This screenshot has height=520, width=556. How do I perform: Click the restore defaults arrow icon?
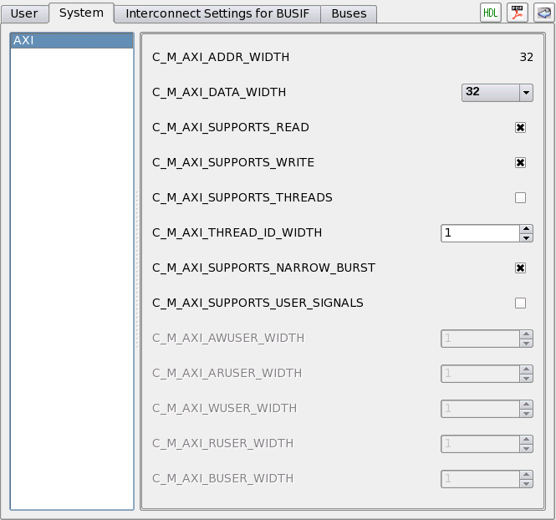tap(544, 13)
